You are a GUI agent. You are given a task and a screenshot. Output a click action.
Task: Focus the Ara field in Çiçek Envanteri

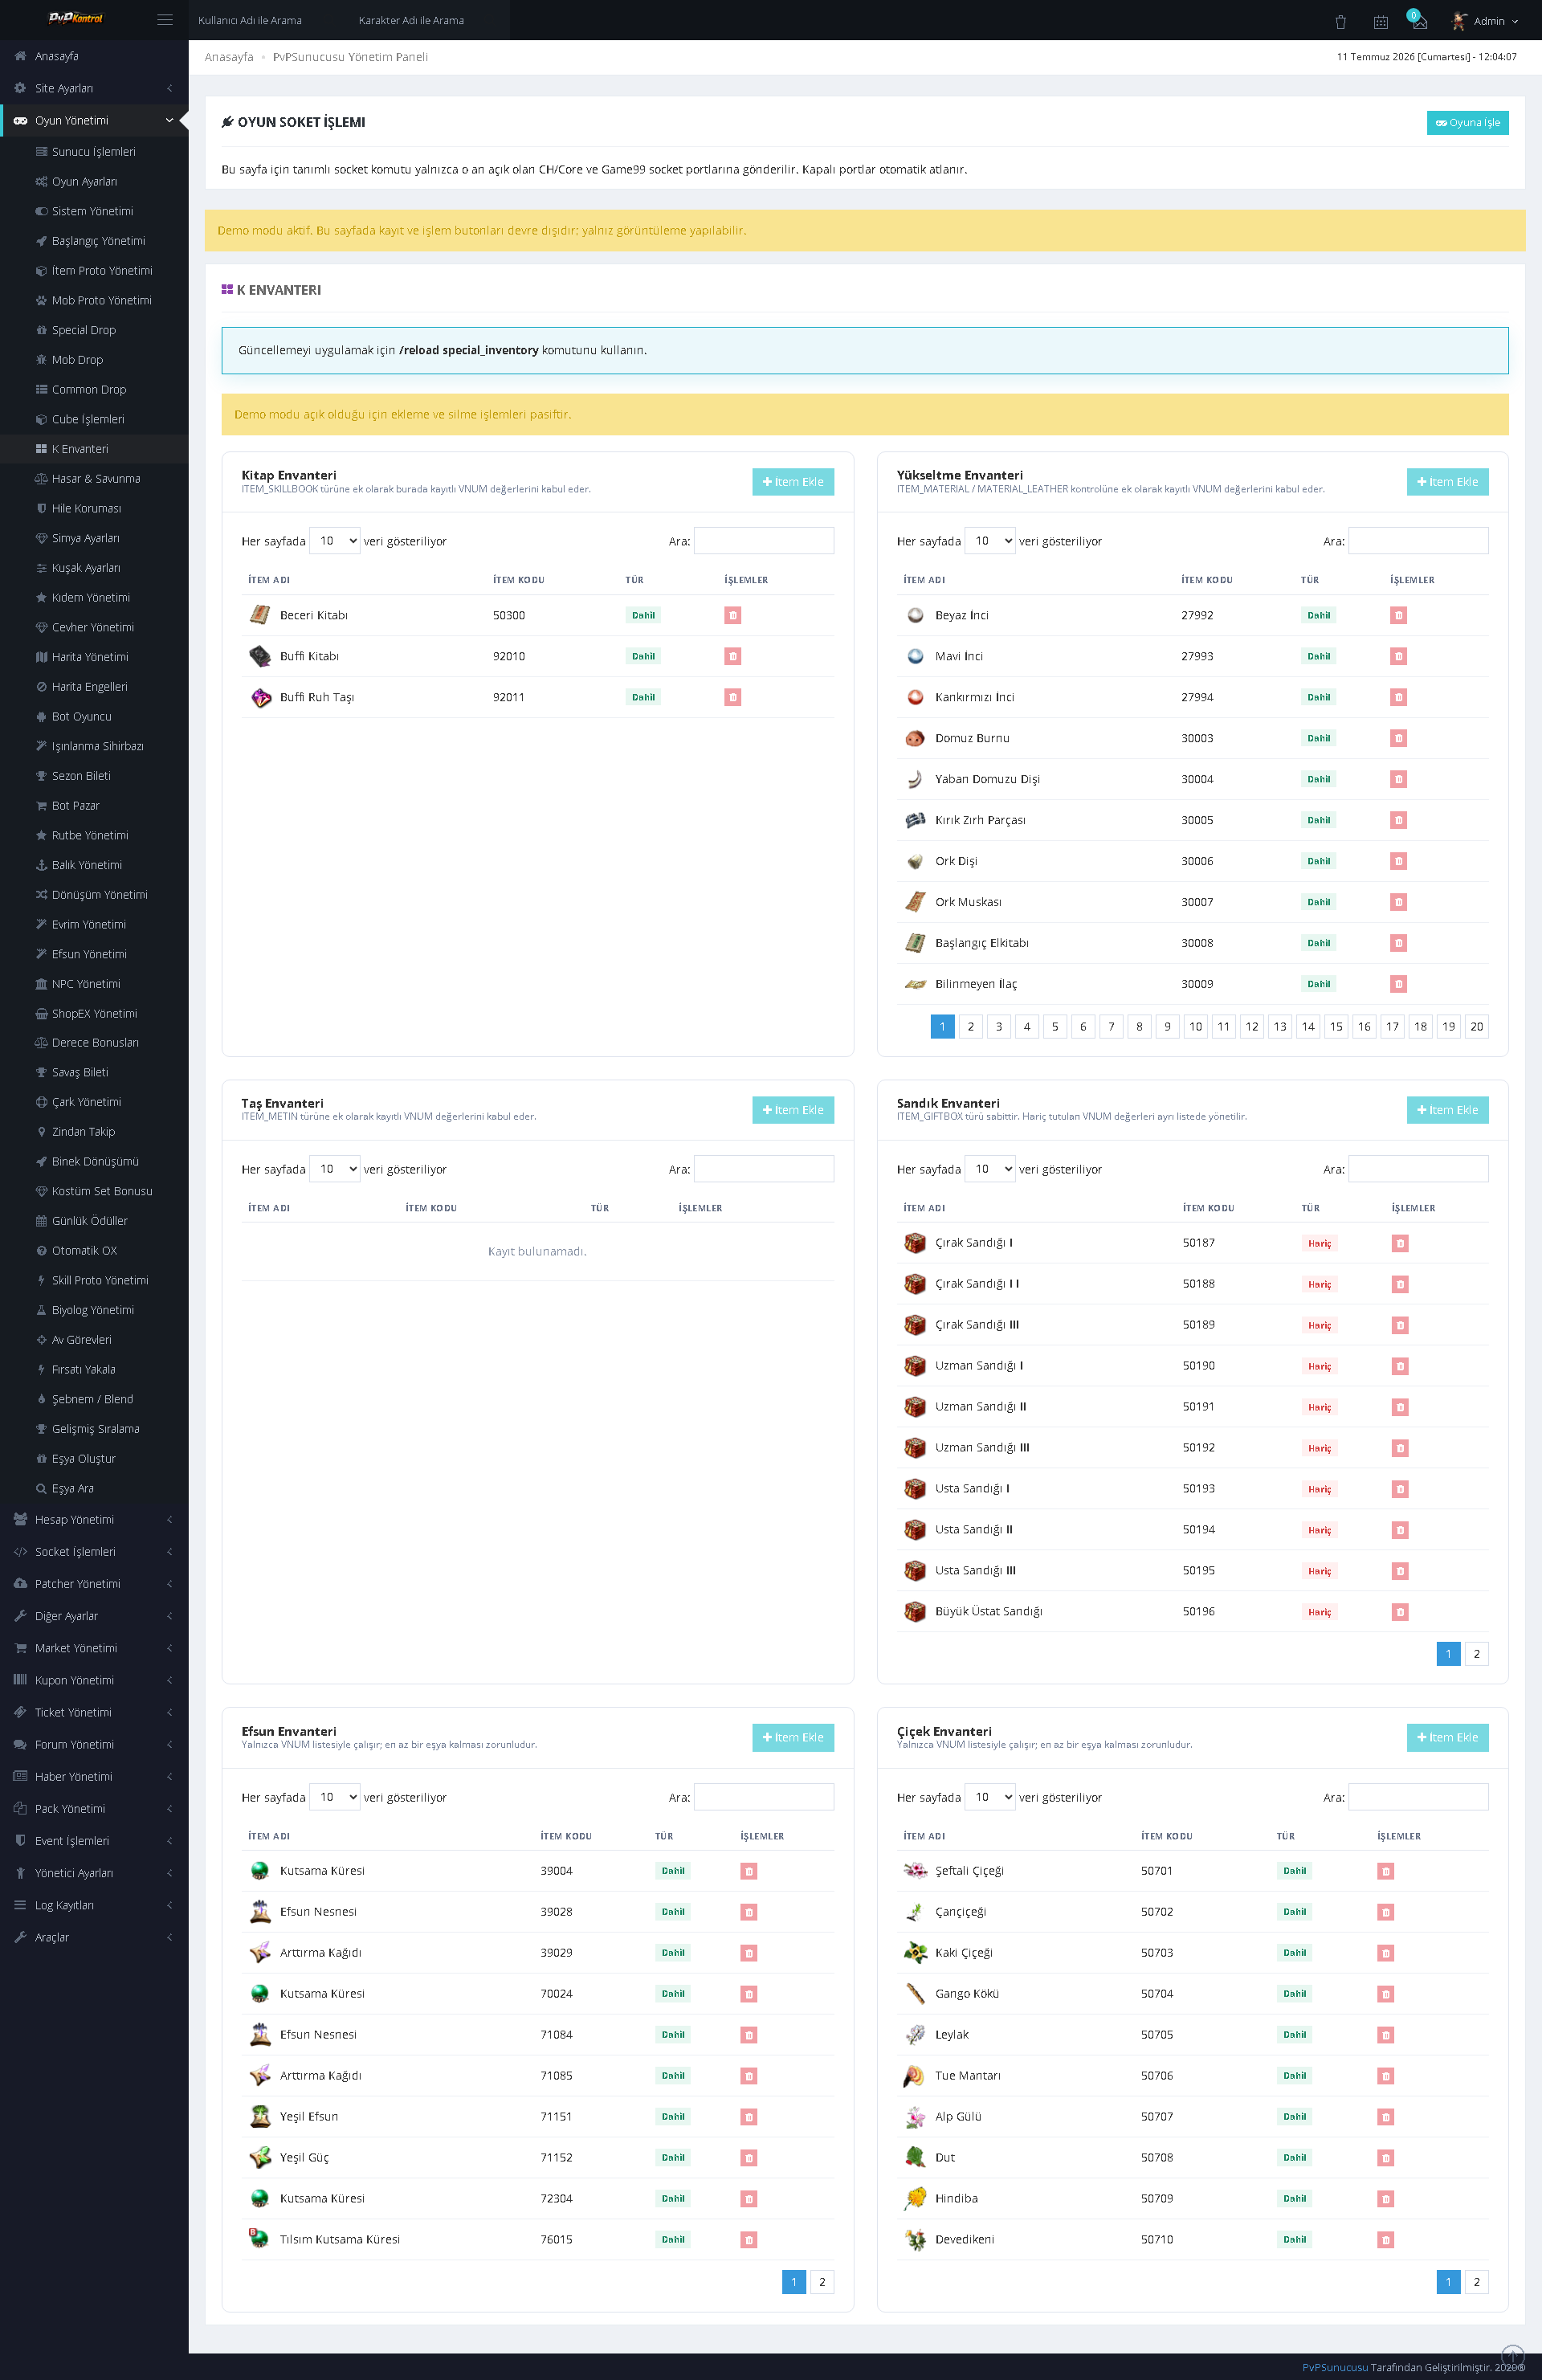(1418, 1797)
